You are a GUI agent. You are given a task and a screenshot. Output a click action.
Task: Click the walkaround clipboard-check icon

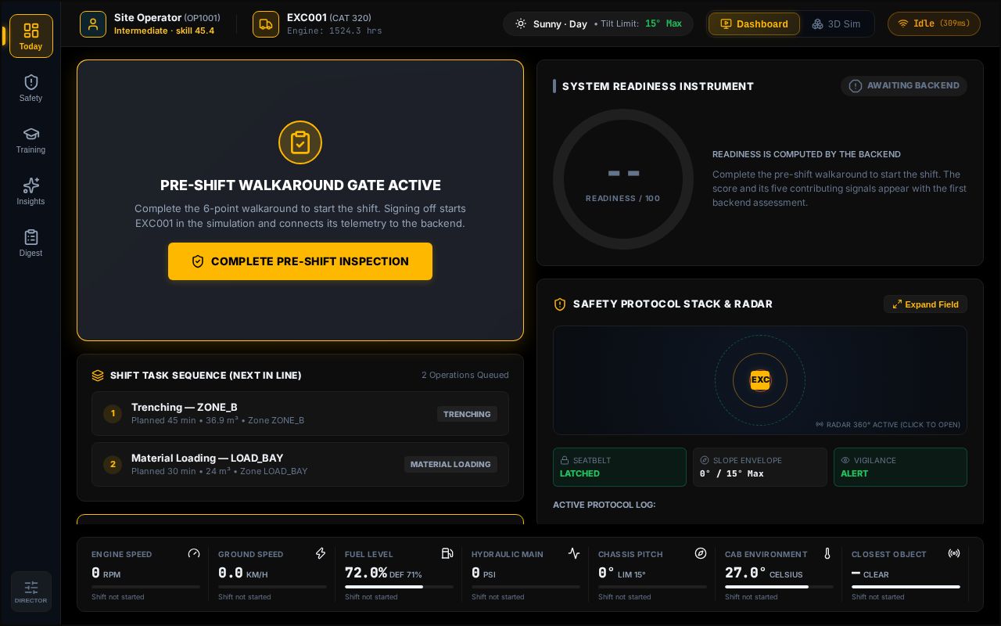(x=300, y=142)
